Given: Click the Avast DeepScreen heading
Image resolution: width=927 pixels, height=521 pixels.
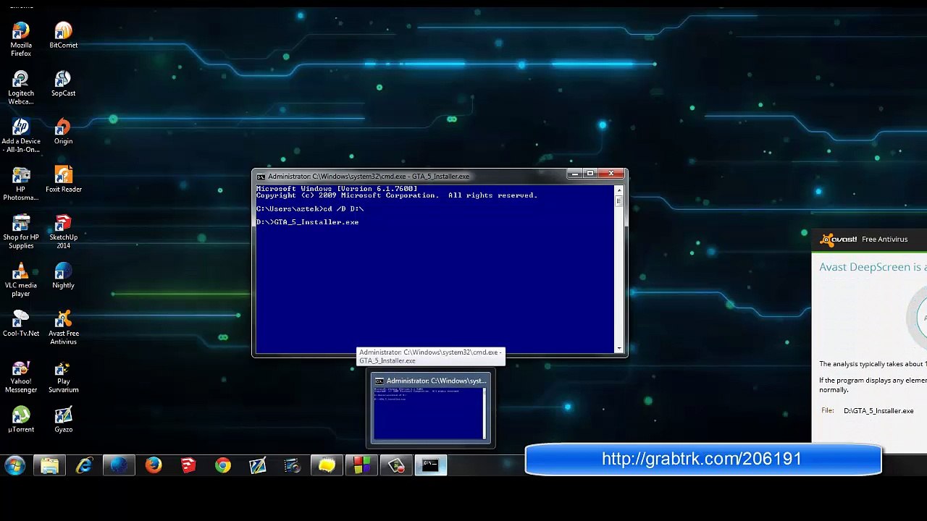Looking at the screenshot, I should tap(873, 267).
